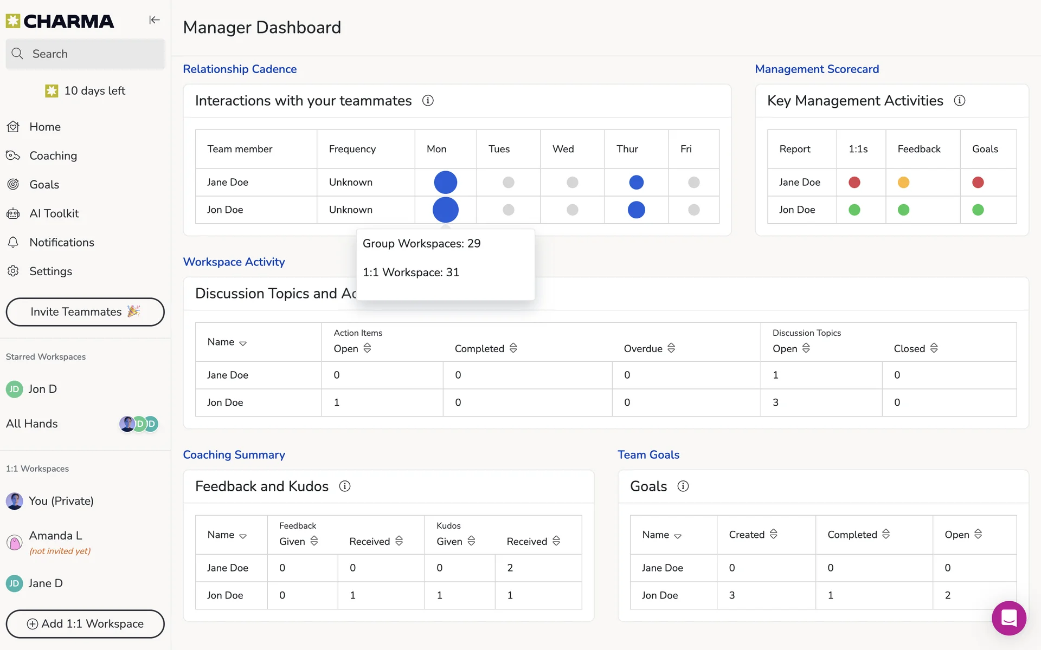Click the Notifications bell icon

(x=13, y=243)
